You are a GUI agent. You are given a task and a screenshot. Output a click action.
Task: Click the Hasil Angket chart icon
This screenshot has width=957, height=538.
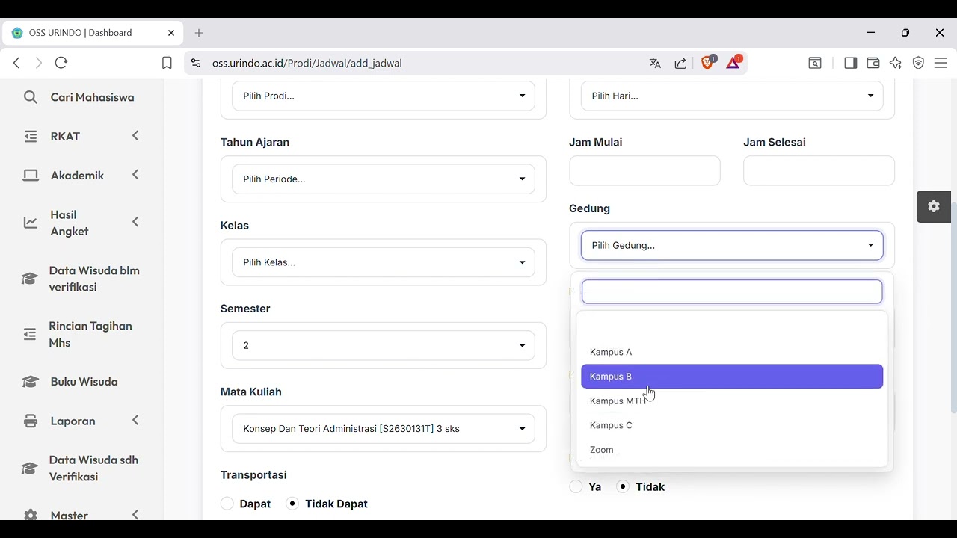coord(31,223)
